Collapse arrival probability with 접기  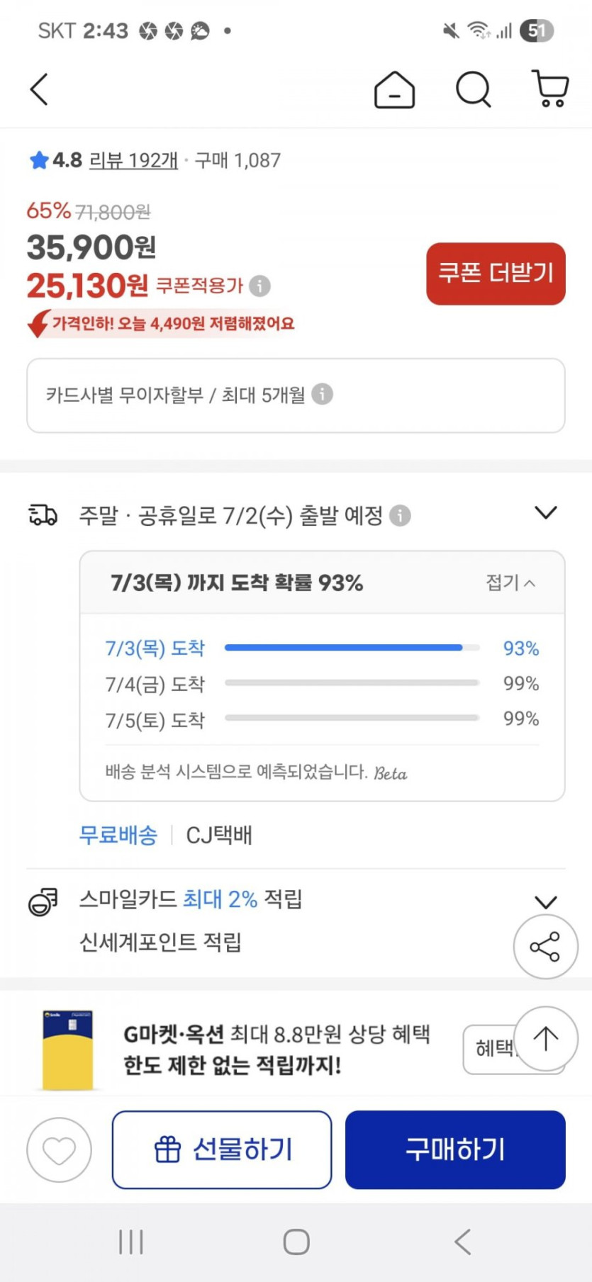coord(510,583)
